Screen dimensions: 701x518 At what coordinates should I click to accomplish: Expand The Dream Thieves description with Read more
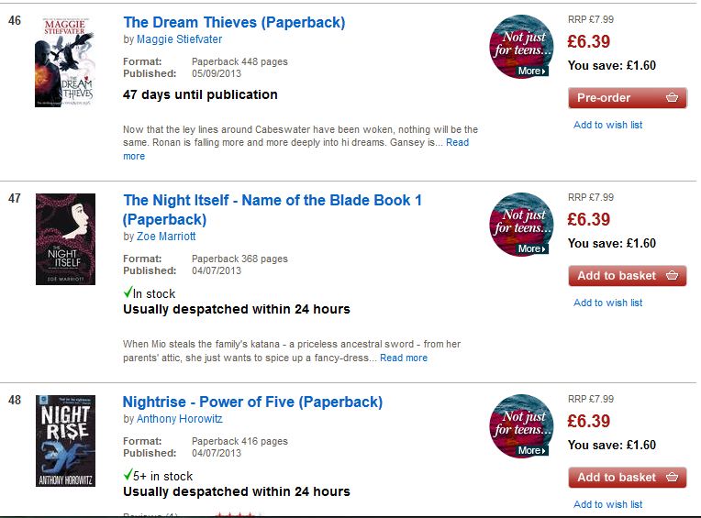point(457,142)
